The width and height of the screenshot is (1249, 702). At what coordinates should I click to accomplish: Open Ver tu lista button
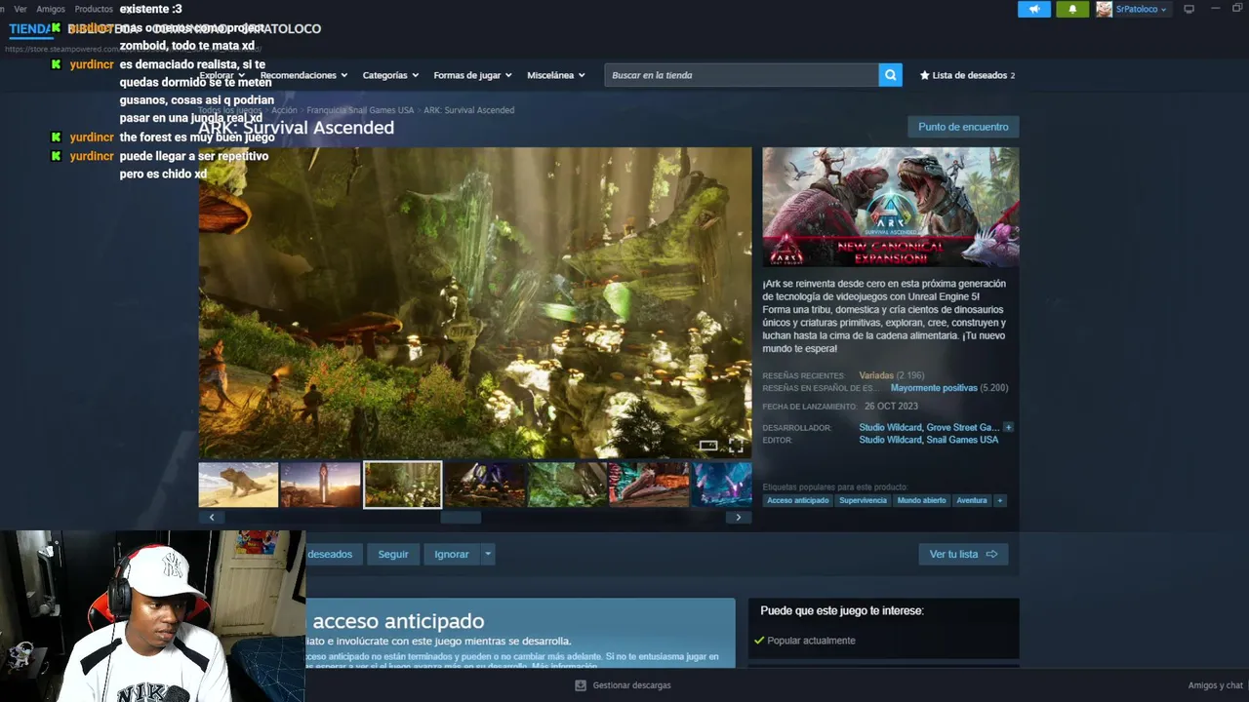[x=963, y=554]
